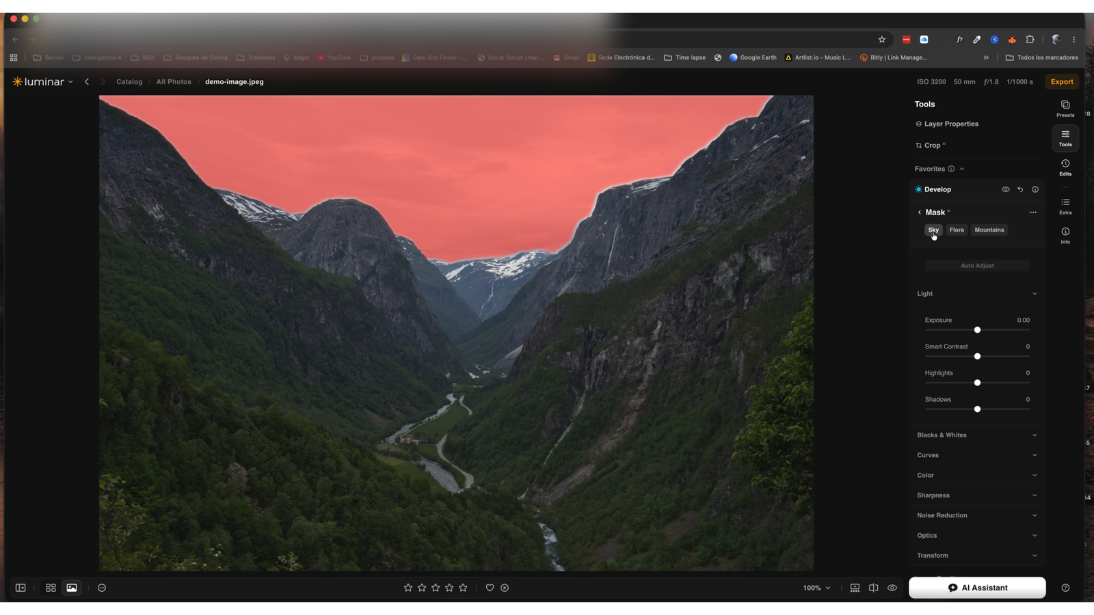
Task: Expand the Curves section
Action: point(1035,455)
